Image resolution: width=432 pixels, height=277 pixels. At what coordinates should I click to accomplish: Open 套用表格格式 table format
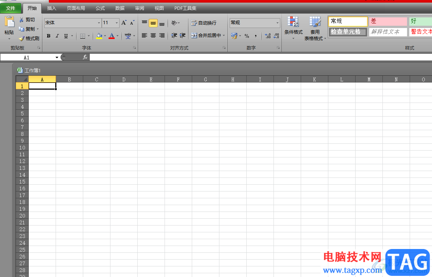pyautogui.click(x=315, y=28)
